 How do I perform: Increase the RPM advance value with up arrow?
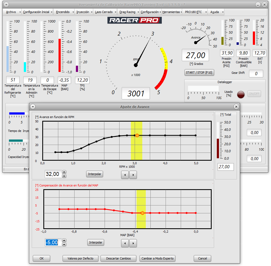pyautogui.click(x=64, y=172)
